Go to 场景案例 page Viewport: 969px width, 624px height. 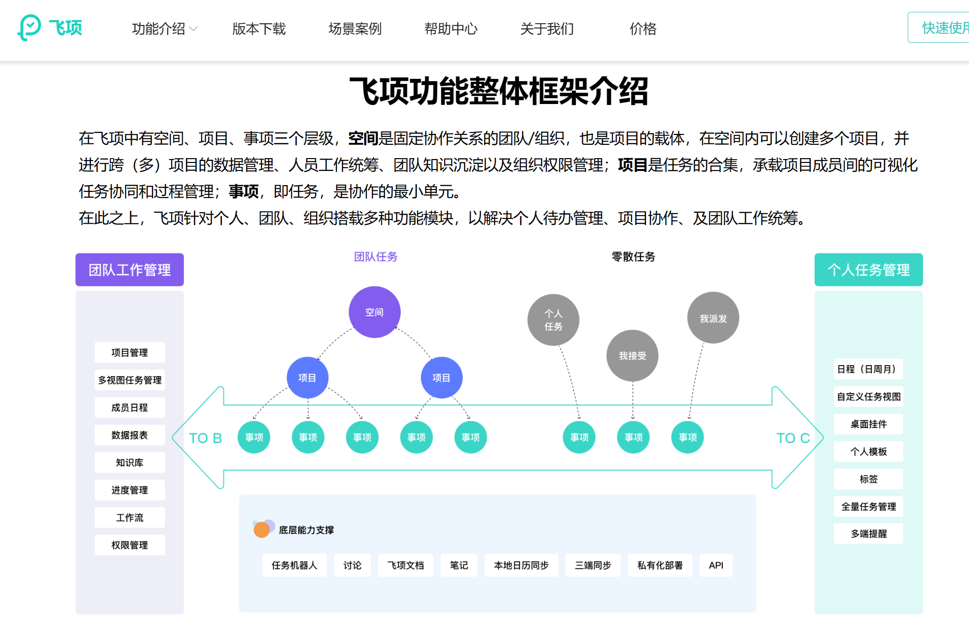(355, 29)
